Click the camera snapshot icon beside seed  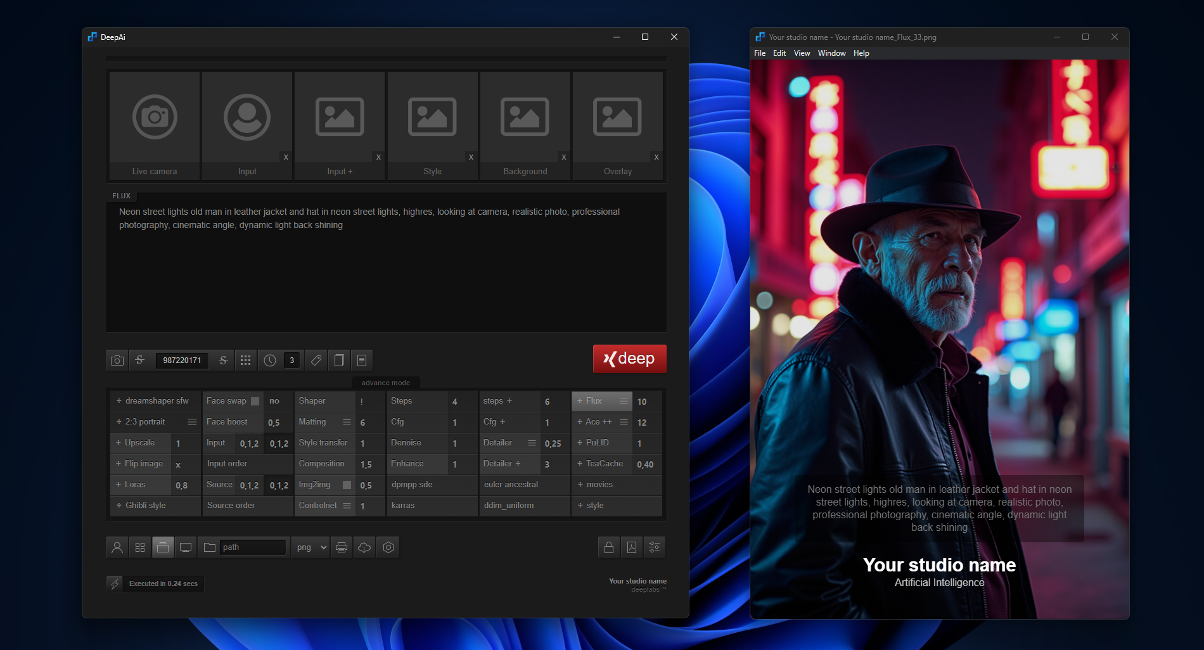117,360
